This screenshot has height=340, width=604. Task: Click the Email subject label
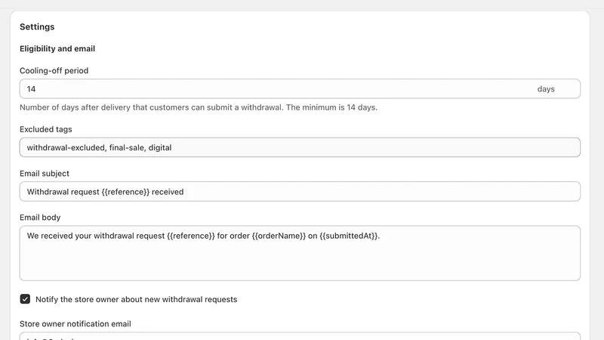pos(45,174)
